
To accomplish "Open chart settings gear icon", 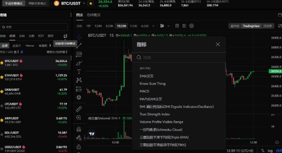I will click(191, 26).
